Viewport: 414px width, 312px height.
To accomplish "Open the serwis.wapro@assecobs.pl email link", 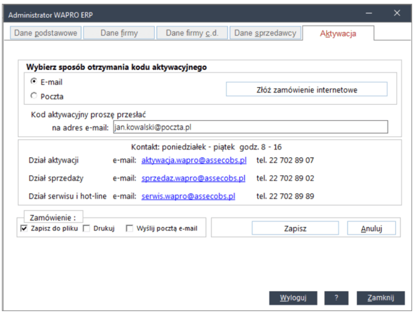I will coord(187,196).
